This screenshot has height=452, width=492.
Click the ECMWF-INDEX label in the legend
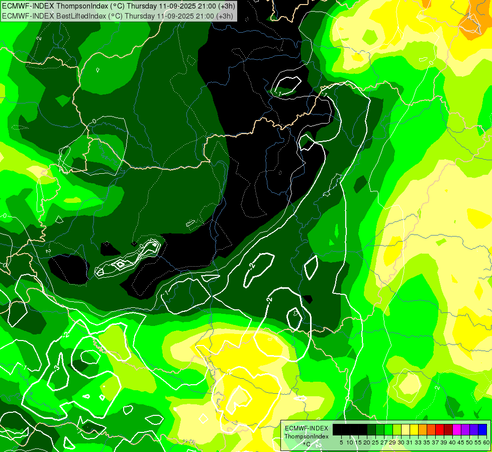tap(307, 428)
